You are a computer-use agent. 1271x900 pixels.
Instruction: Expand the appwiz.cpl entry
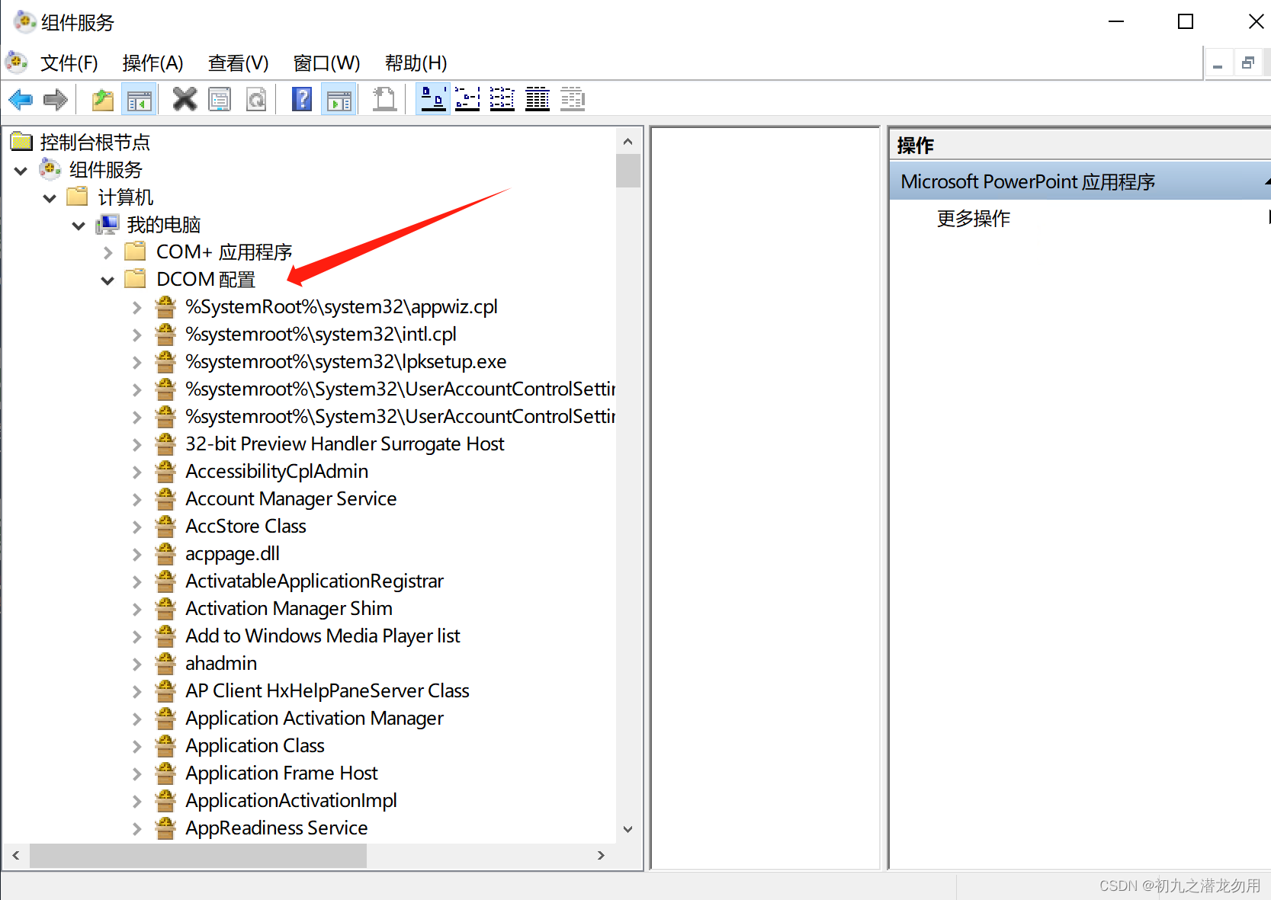(136, 307)
